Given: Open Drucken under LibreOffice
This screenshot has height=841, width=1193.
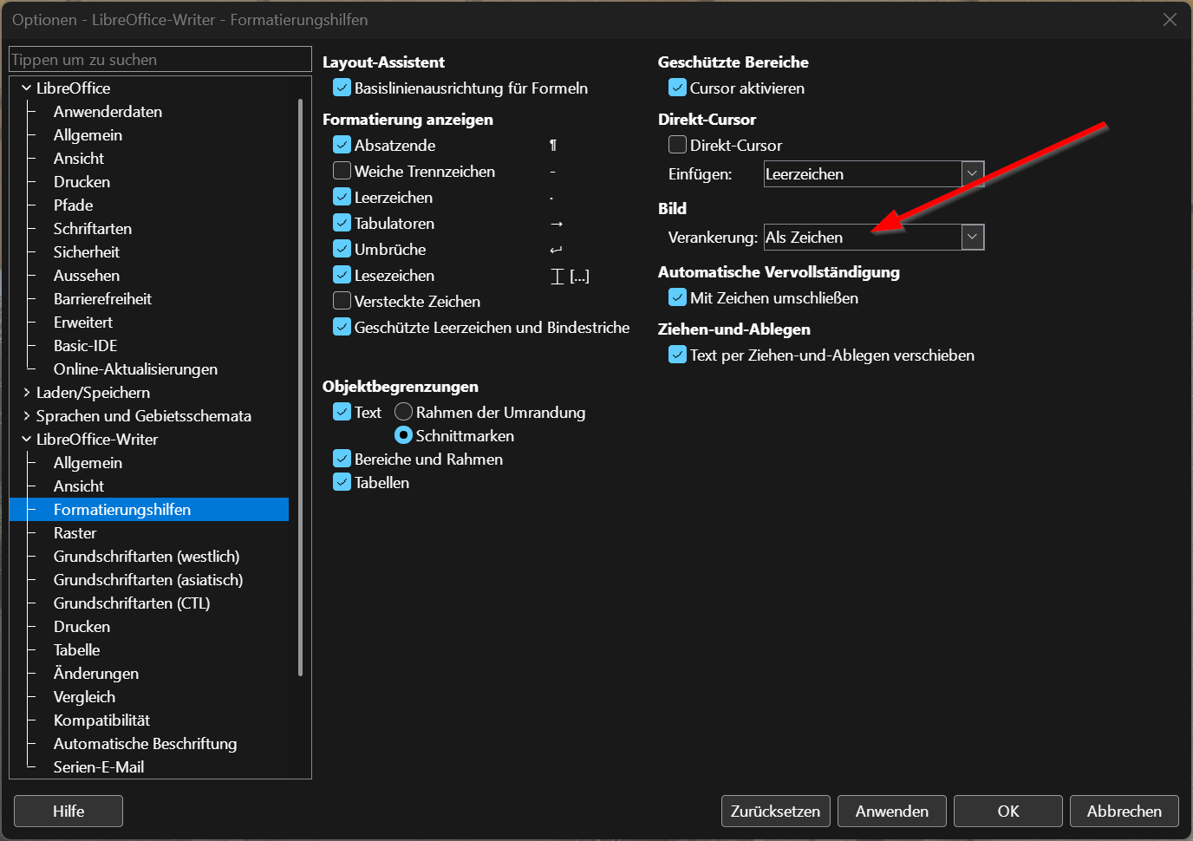Looking at the screenshot, I should point(81,182).
